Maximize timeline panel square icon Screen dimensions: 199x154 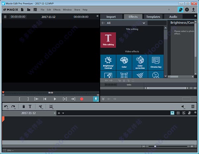click(x=195, y=112)
